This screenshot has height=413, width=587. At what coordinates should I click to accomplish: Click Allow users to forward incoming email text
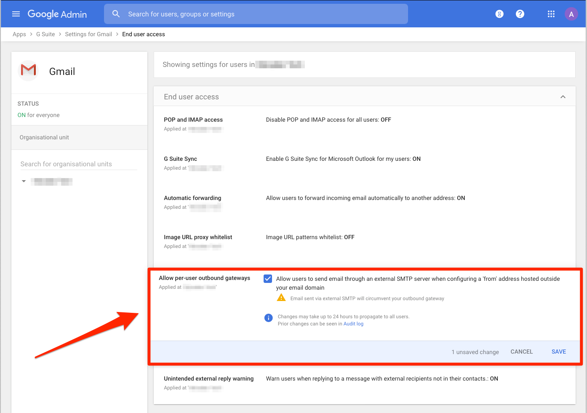[366, 198]
